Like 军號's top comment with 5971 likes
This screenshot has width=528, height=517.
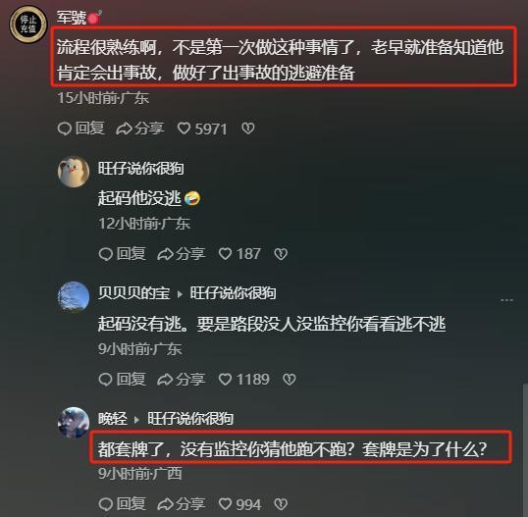(202, 129)
